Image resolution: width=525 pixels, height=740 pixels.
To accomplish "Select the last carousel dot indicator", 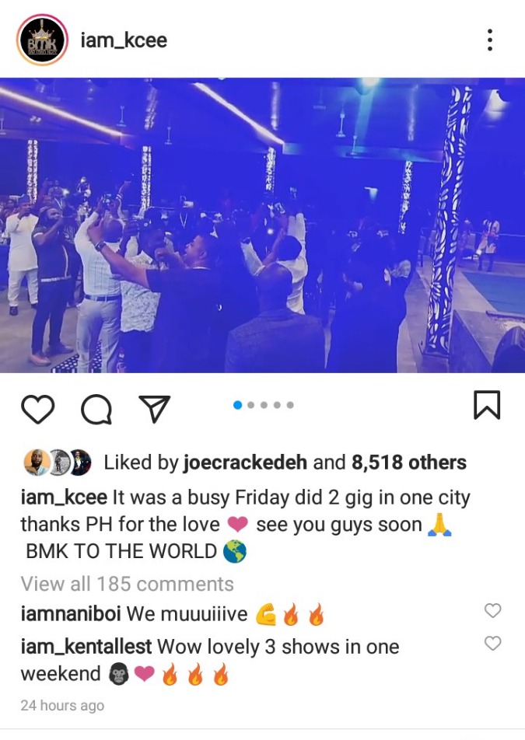I will 290,405.
